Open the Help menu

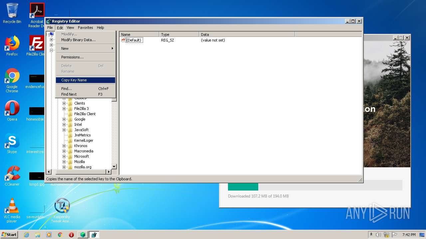tap(100, 28)
